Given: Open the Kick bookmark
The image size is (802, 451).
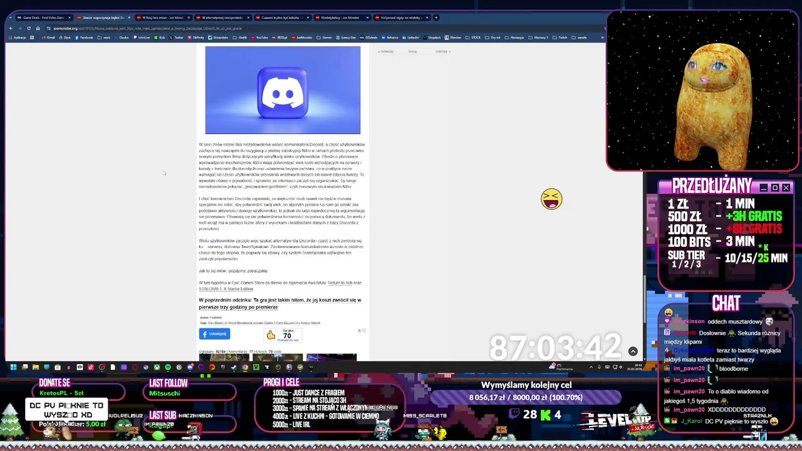Looking at the screenshot, I should point(160,38).
